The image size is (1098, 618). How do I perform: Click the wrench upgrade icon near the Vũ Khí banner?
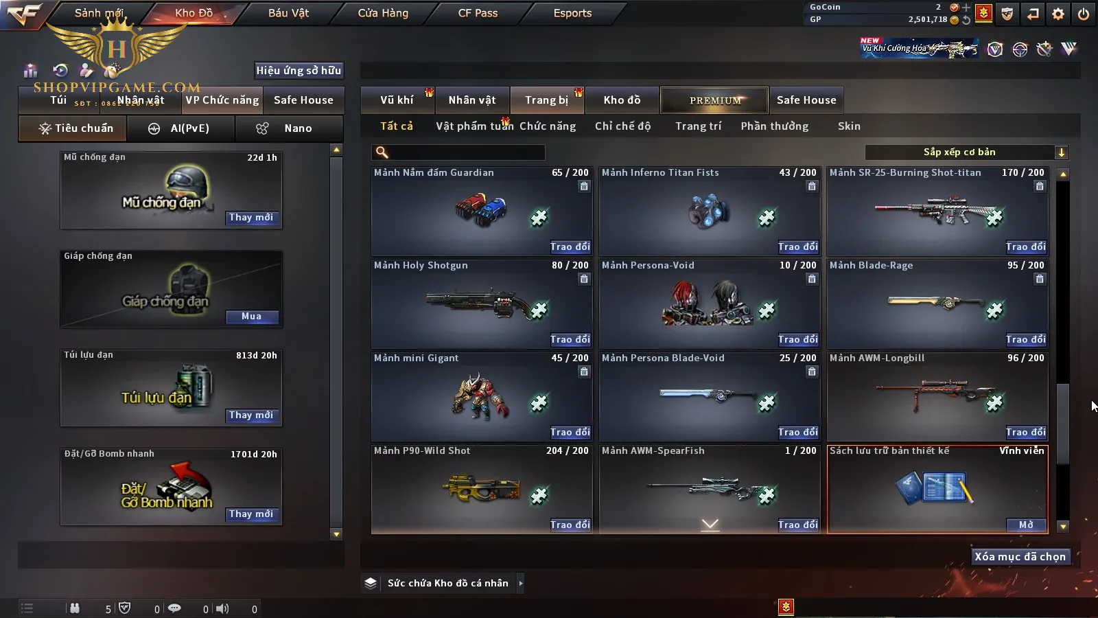coord(1044,49)
